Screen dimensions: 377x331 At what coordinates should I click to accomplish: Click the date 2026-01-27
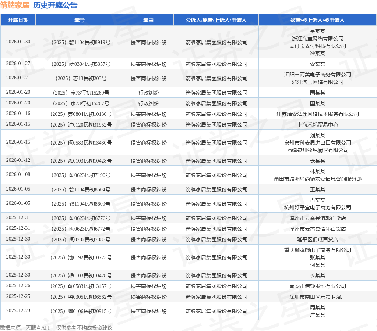click(x=18, y=63)
